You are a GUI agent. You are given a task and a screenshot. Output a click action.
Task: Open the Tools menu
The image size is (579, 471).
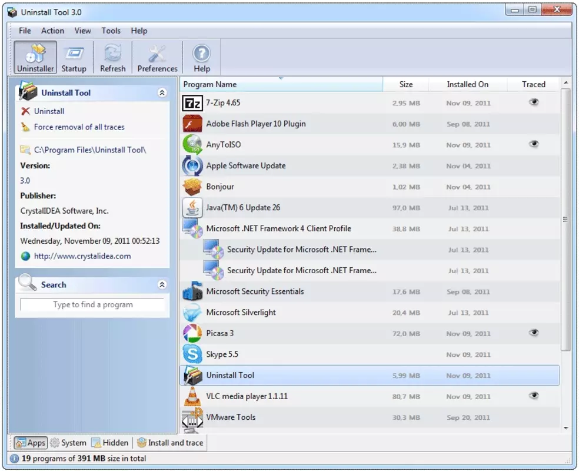(x=111, y=31)
